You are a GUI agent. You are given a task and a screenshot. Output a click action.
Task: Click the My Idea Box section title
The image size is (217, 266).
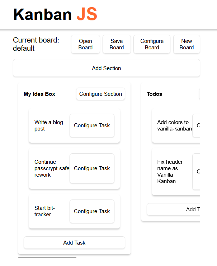39,94
